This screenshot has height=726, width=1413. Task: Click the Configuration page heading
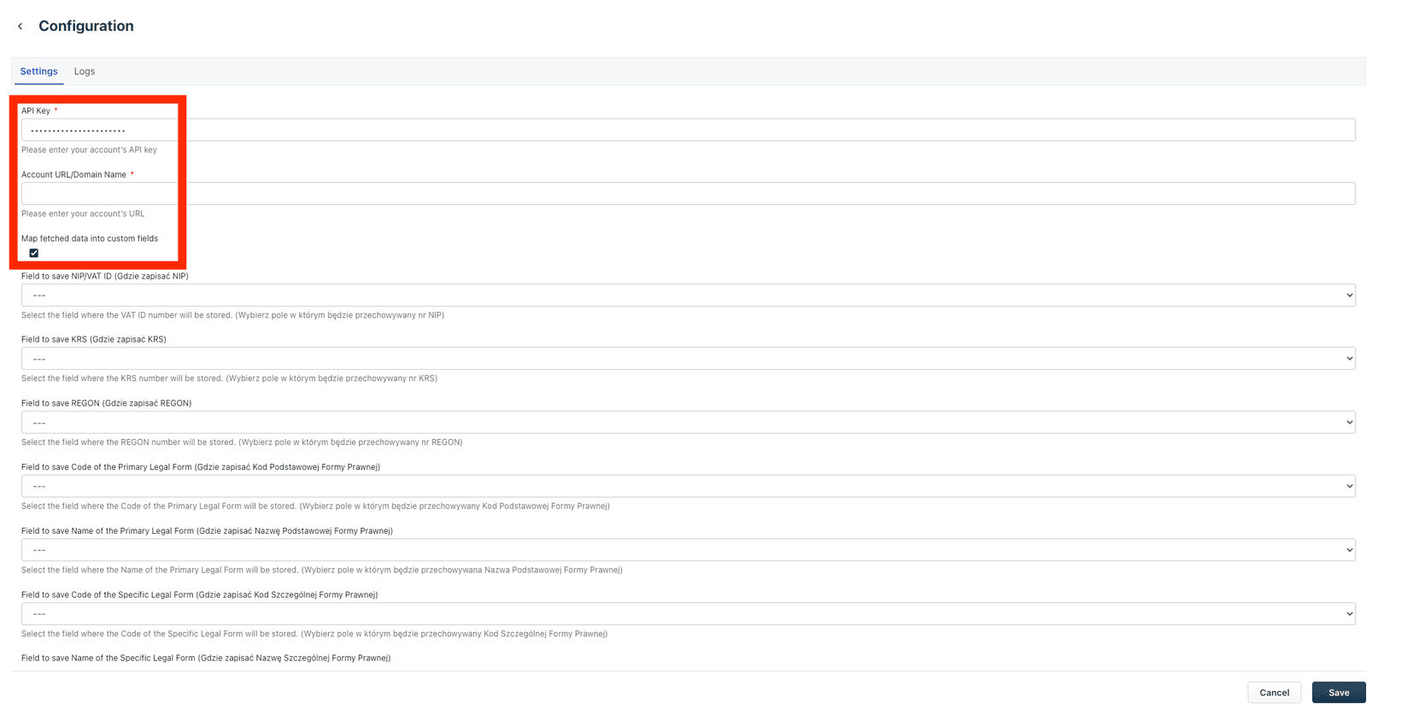point(86,26)
